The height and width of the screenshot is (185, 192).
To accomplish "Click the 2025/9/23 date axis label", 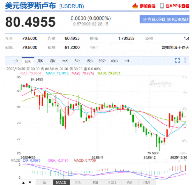I will tap(28, 157).
